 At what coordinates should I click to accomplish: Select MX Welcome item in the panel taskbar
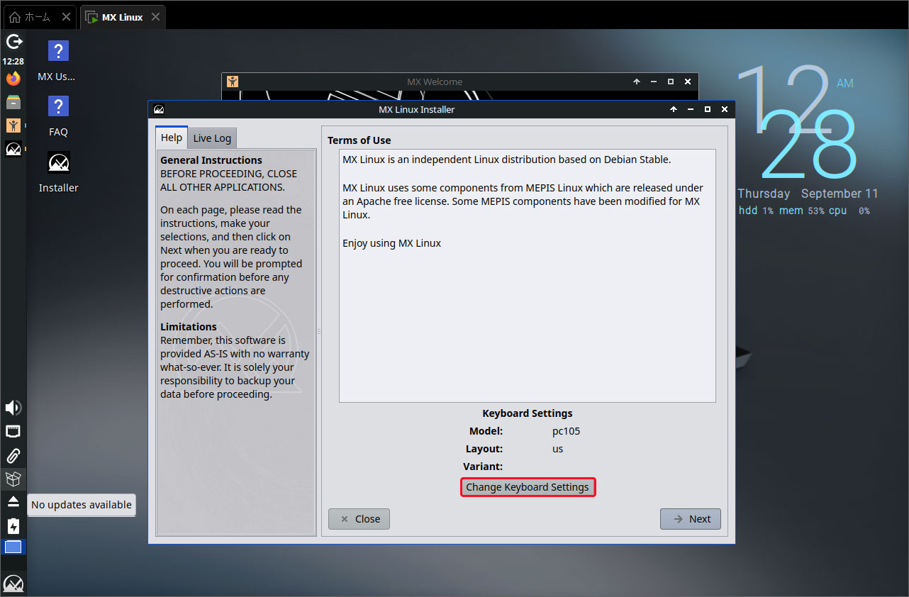[13, 125]
